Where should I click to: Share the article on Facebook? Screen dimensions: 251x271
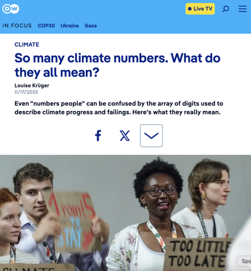[98, 135]
